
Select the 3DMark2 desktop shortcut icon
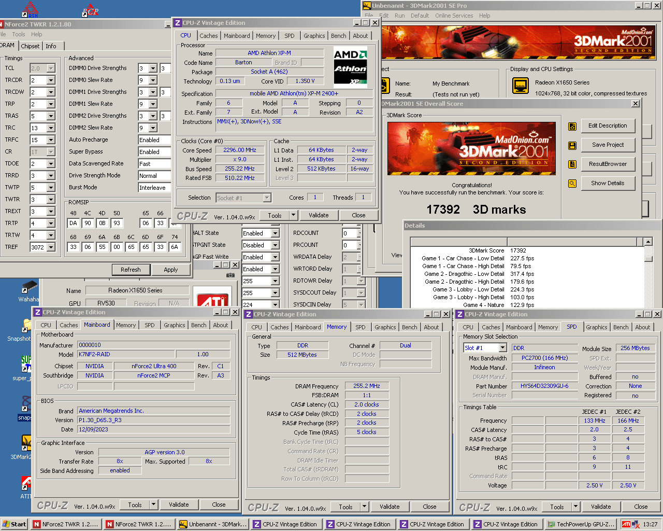[26, 443]
